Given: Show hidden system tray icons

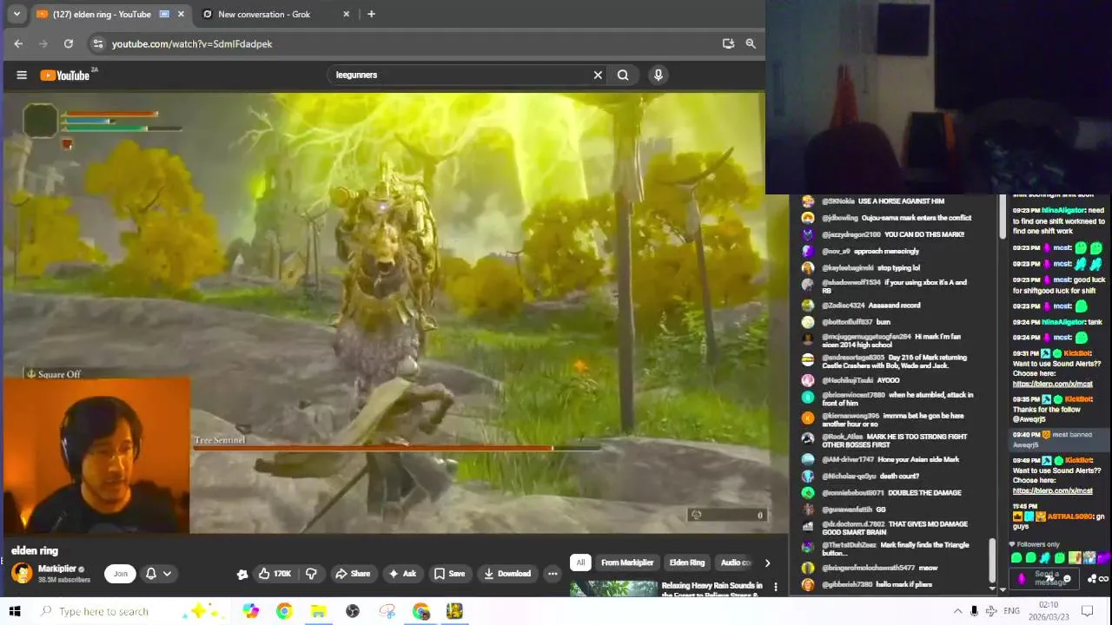Looking at the screenshot, I should point(957,611).
